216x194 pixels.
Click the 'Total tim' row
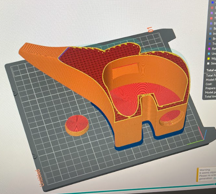(x=210, y=96)
